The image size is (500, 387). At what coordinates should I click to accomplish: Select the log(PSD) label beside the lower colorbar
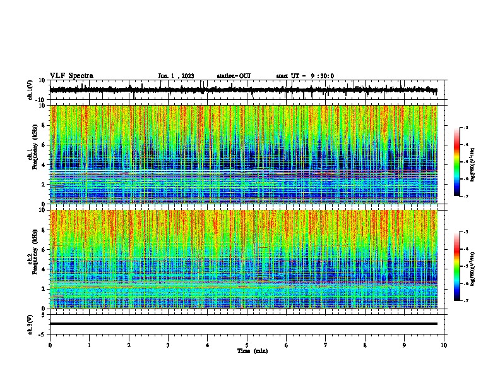coord(473,269)
